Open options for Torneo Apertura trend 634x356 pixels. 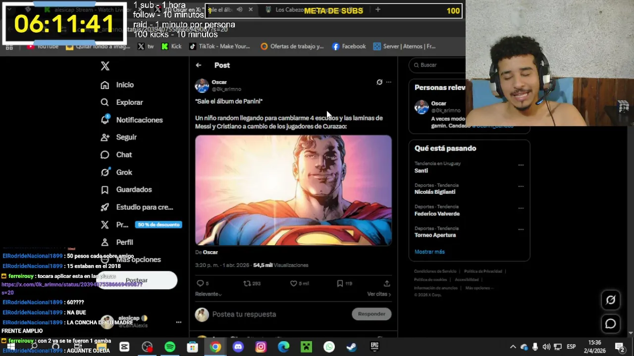click(521, 229)
